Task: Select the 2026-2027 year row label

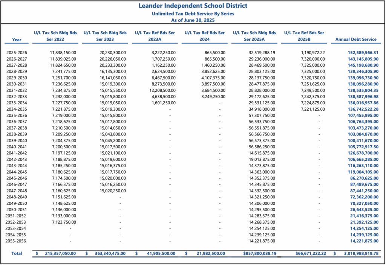Action: [x=17, y=59]
